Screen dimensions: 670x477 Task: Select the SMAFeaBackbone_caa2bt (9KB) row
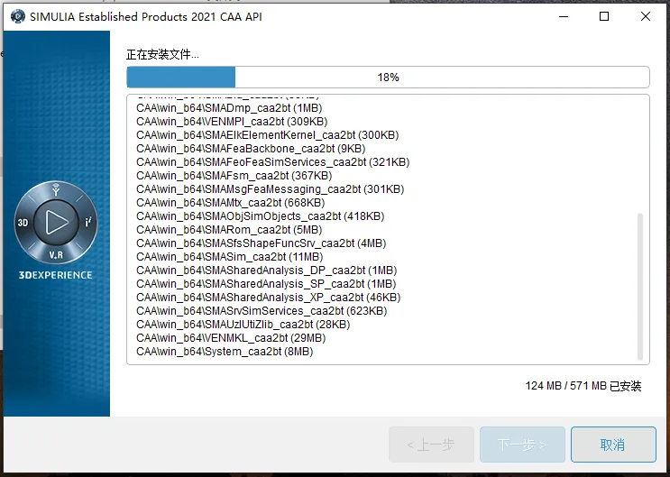click(251, 149)
